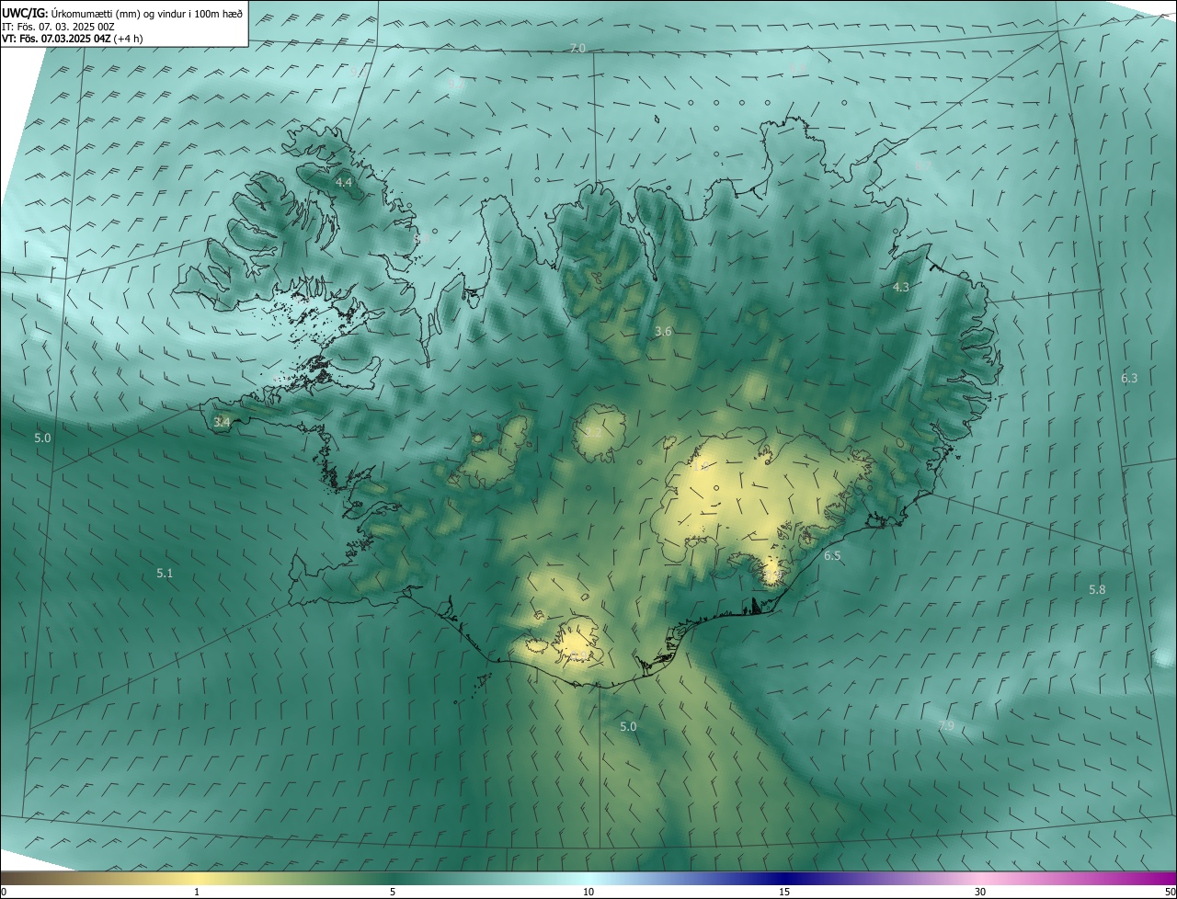Click the 4.3 value in the northeast
Screen dimensions: 1177x899
[x=901, y=288]
